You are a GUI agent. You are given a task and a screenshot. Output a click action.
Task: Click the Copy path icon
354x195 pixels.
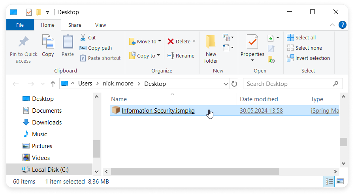83,48
